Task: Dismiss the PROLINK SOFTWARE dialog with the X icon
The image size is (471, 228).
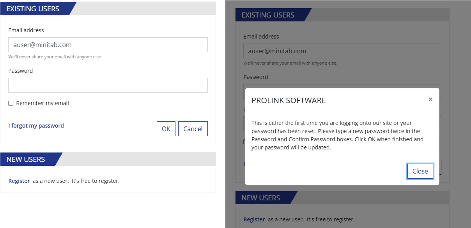Action: [430, 100]
